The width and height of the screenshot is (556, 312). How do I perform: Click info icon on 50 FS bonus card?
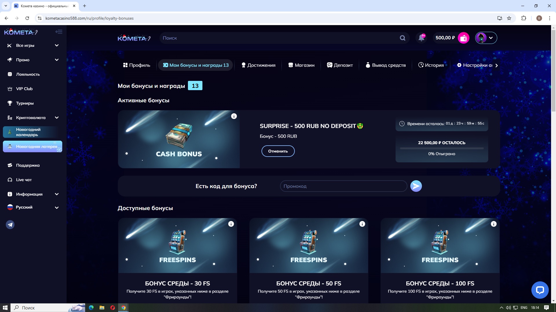(362, 224)
